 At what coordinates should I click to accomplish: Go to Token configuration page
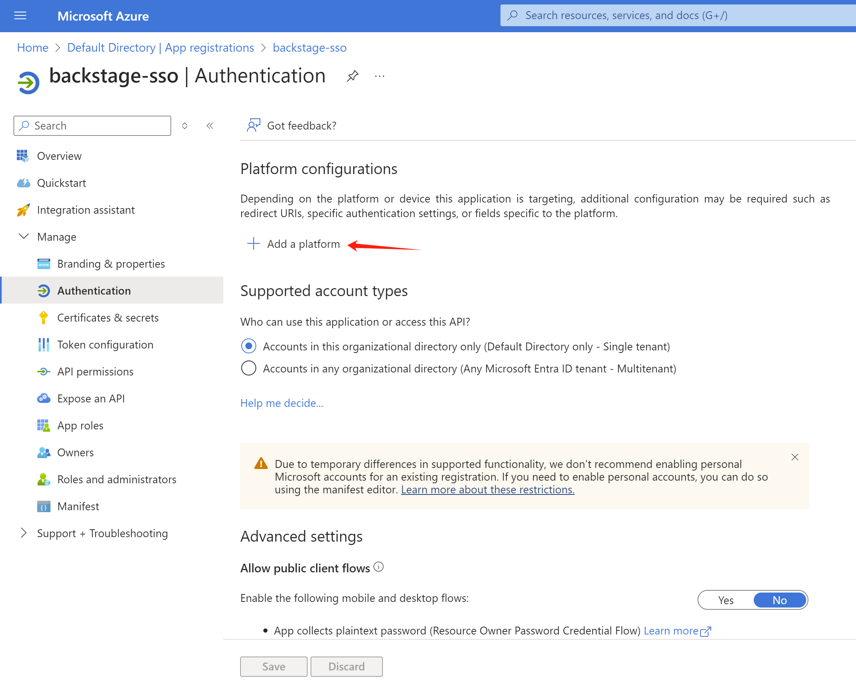pos(105,345)
